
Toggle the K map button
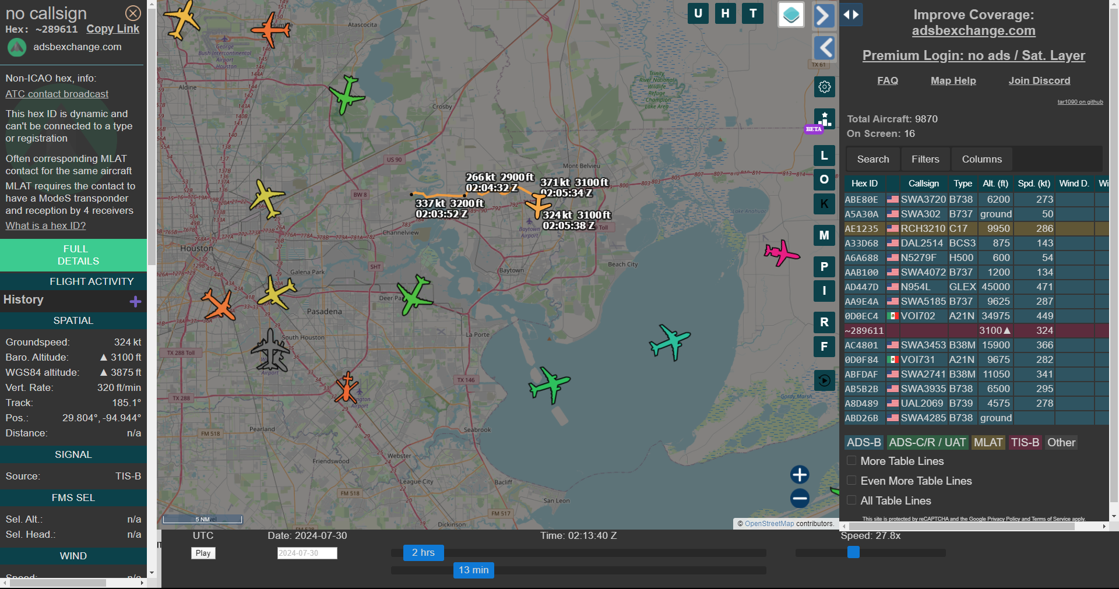(x=824, y=204)
